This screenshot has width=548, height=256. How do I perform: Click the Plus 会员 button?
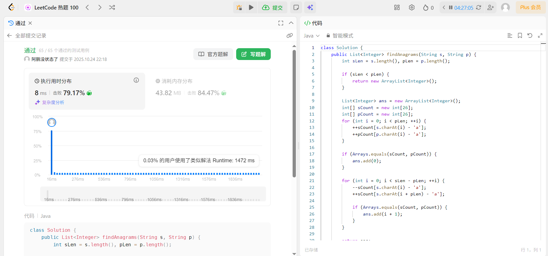(x=531, y=7)
